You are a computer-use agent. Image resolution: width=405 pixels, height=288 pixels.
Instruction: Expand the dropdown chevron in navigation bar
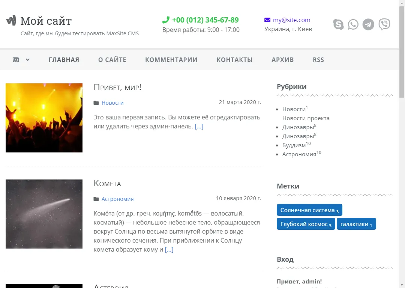(28, 60)
